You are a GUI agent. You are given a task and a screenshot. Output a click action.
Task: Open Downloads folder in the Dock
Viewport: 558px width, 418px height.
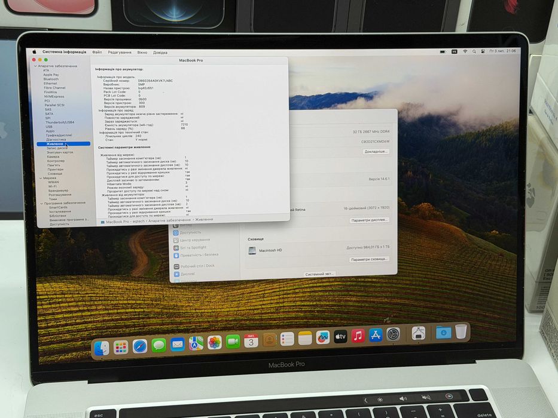pyautogui.click(x=443, y=332)
